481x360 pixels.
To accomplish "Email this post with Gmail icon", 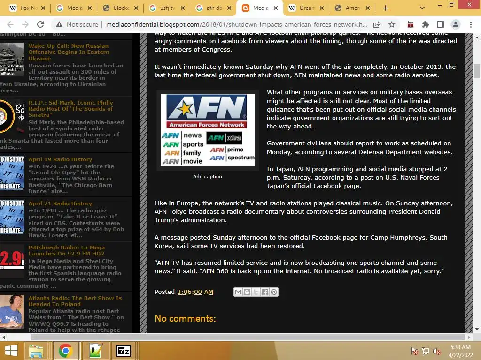I will [238, 292].
